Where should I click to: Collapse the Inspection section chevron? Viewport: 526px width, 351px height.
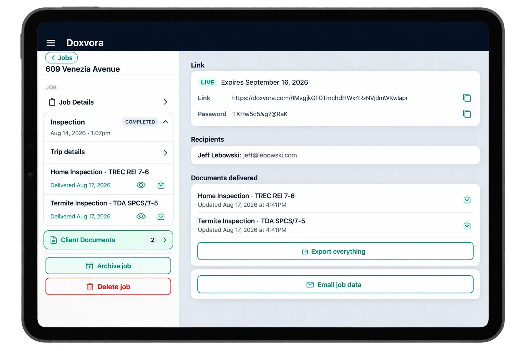(x=165, y=122)
